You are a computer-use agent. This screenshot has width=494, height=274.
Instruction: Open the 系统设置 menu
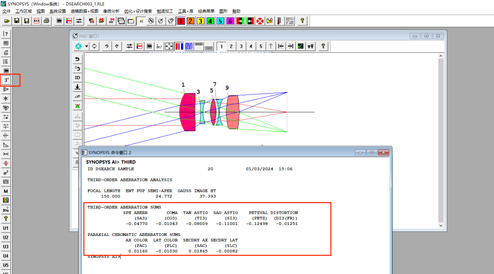point(58,11)
